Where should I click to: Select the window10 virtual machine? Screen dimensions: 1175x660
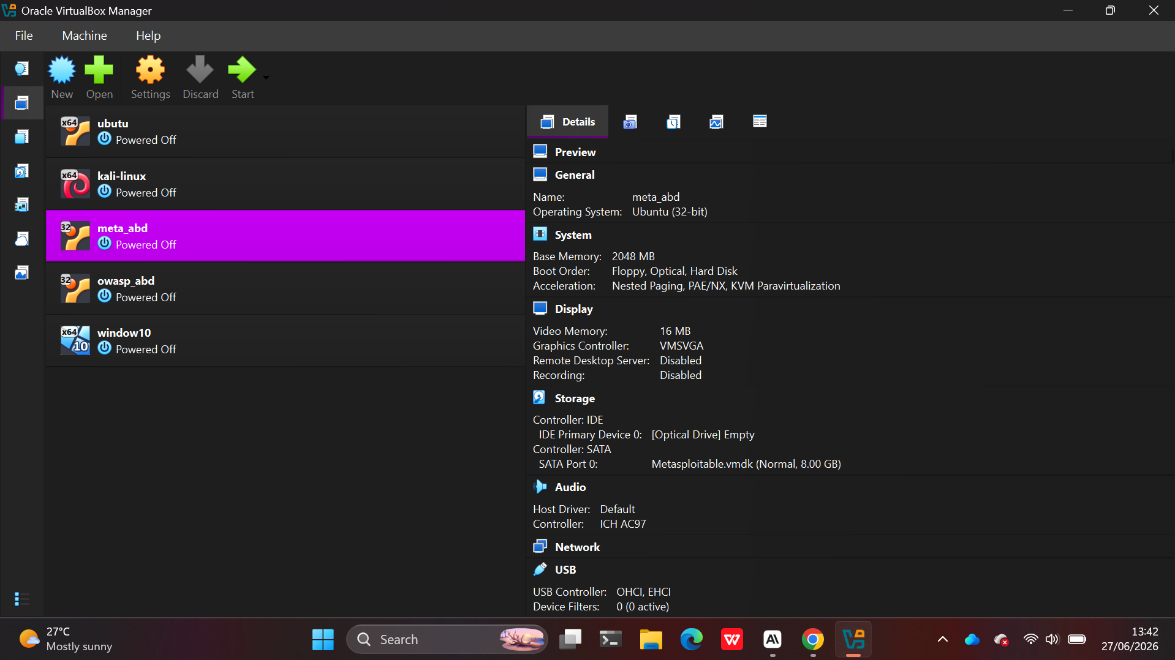pos(285,341)
